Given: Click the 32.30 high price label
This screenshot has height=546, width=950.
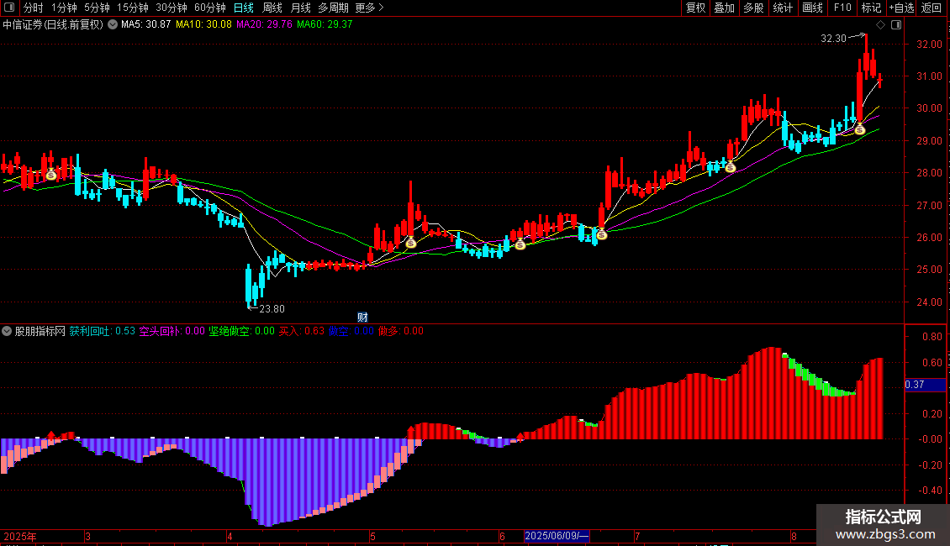Looking at the screenshot, I should coord(833,39).
